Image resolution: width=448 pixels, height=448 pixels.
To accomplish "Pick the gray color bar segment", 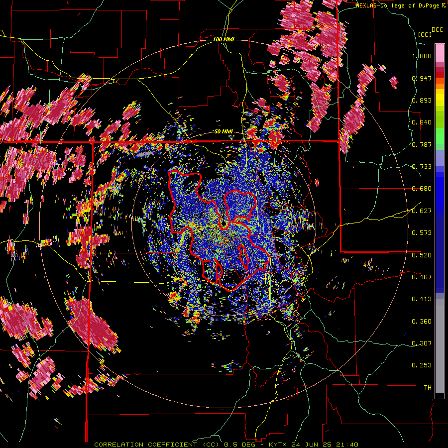I will pos(440,346).
